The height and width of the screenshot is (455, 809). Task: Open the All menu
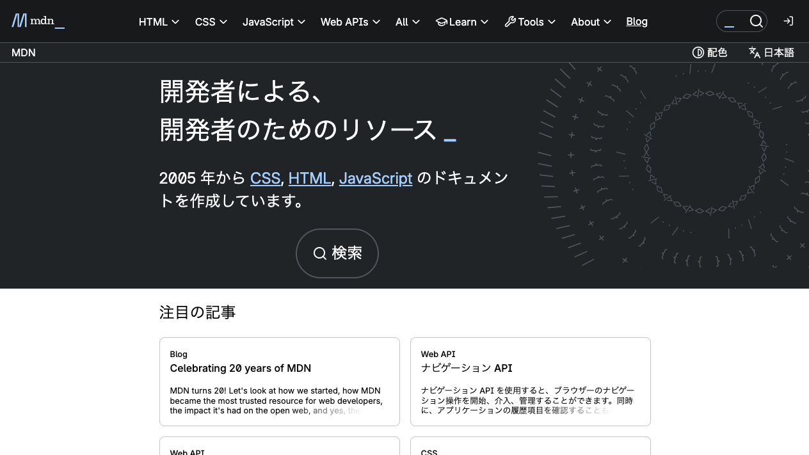click(408, 22)
